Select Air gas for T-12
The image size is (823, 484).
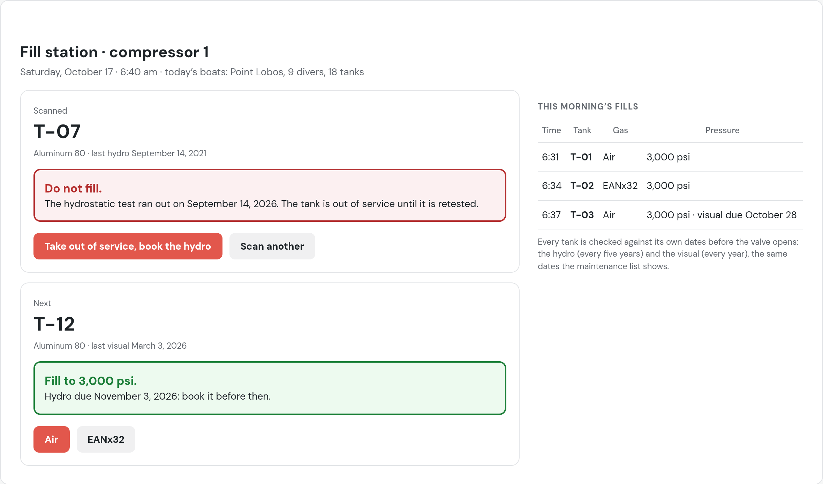[x=52, y=439]
